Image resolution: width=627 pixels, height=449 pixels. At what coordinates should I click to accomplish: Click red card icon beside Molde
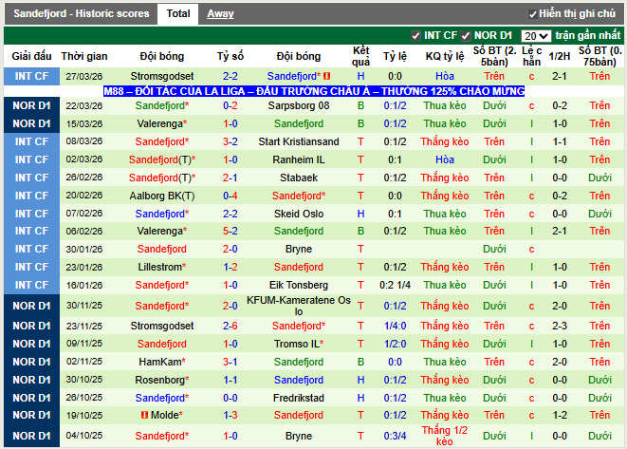[x=145, y=416]
